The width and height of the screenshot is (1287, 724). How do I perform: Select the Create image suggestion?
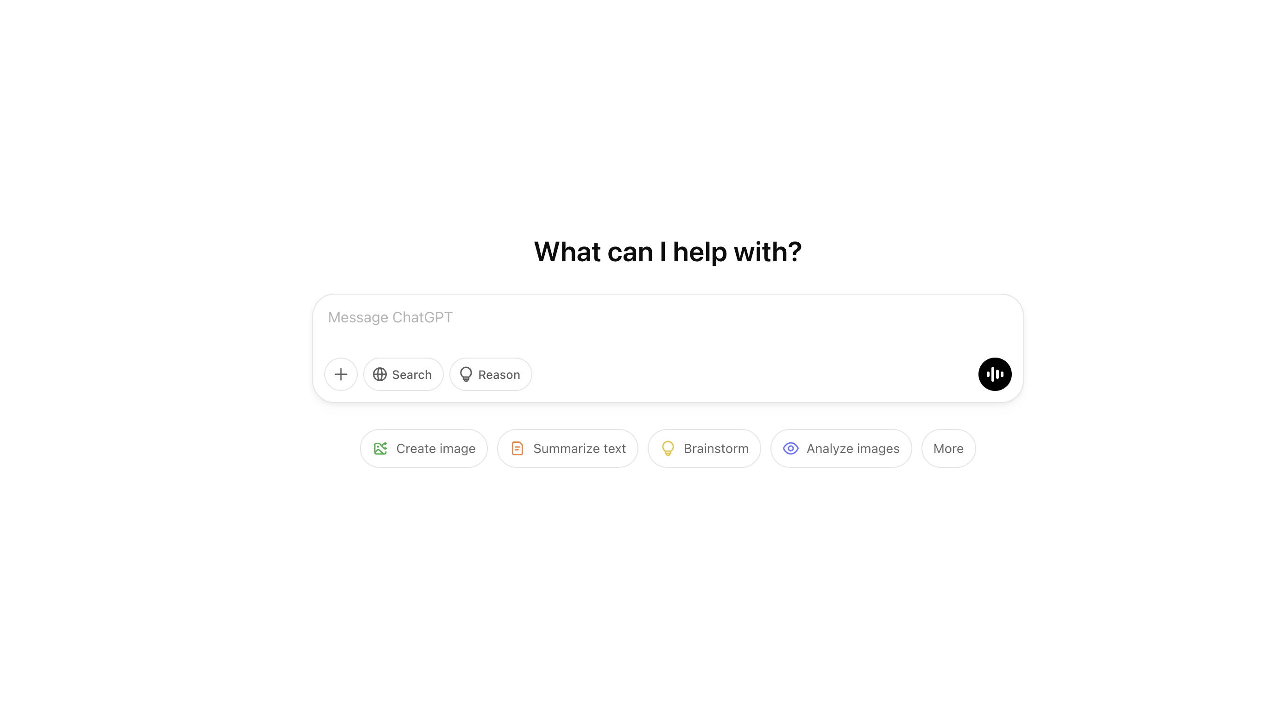click(423, 448)
